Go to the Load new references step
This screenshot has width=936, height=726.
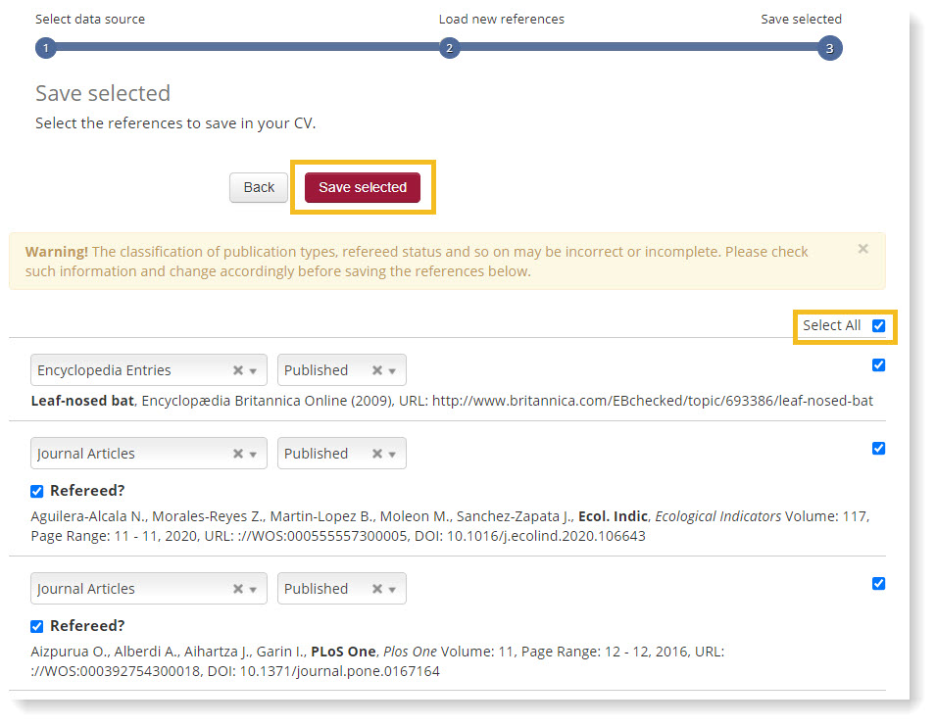(x=450, y=48)
